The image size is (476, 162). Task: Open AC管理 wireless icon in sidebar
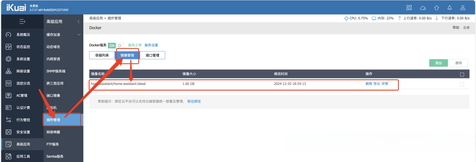[8, 95]
